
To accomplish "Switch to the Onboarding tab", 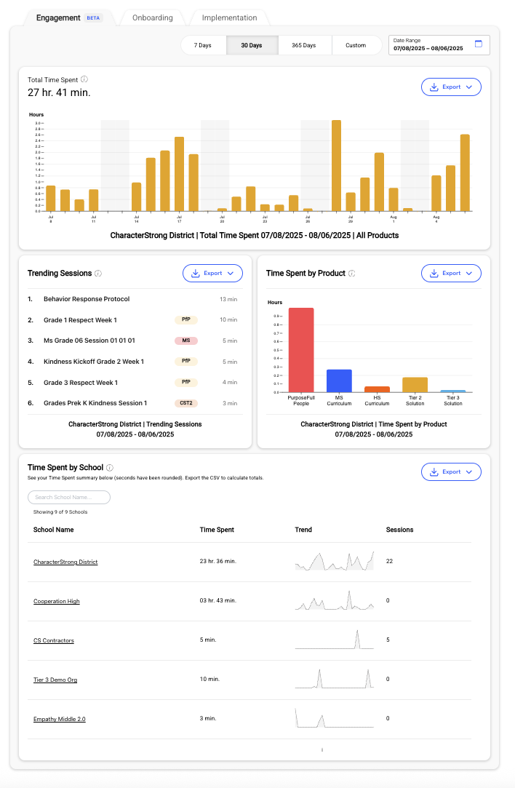I will 153,17.
